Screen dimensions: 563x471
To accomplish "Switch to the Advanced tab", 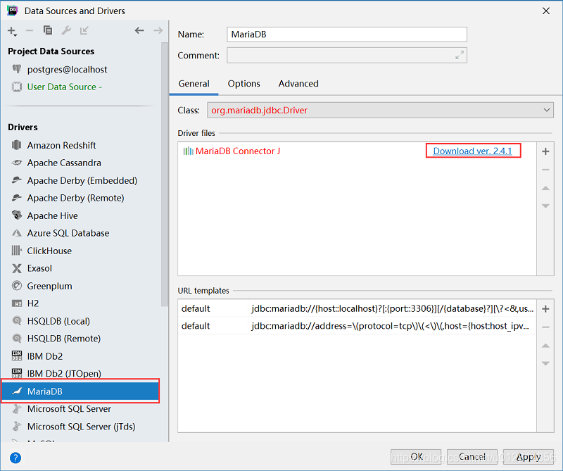I will point(298,84).
